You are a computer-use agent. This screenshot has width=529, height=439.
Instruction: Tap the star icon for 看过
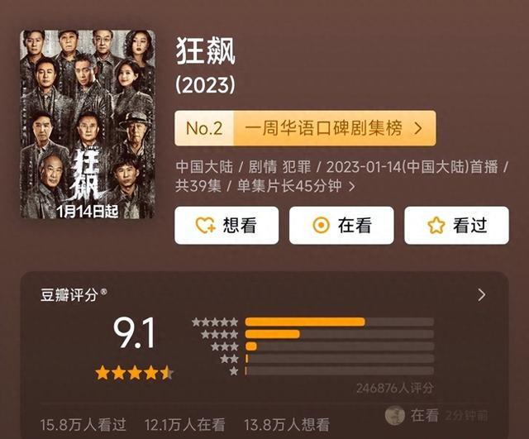436,225
